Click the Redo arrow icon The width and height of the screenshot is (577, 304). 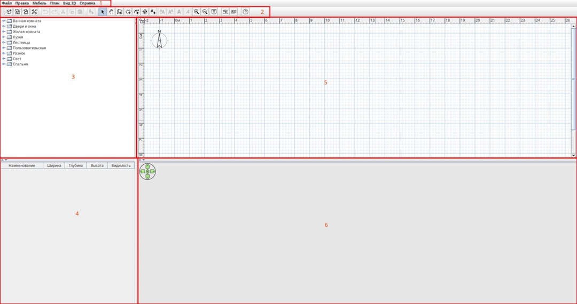(54, 12)
